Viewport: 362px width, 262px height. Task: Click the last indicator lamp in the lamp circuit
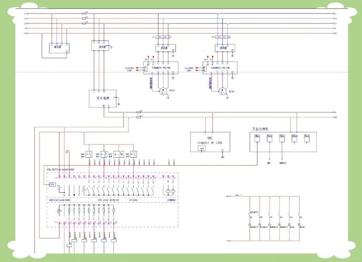(301, 224)
